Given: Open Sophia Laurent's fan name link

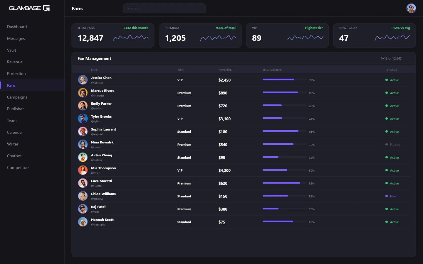Looking at the screenshot, I should click(103, 129).
